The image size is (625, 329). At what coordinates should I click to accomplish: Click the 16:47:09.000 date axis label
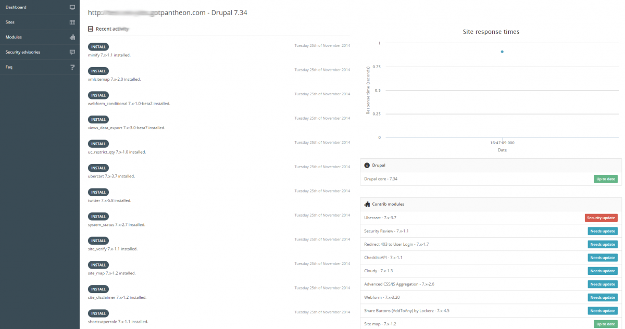(502, 142)
